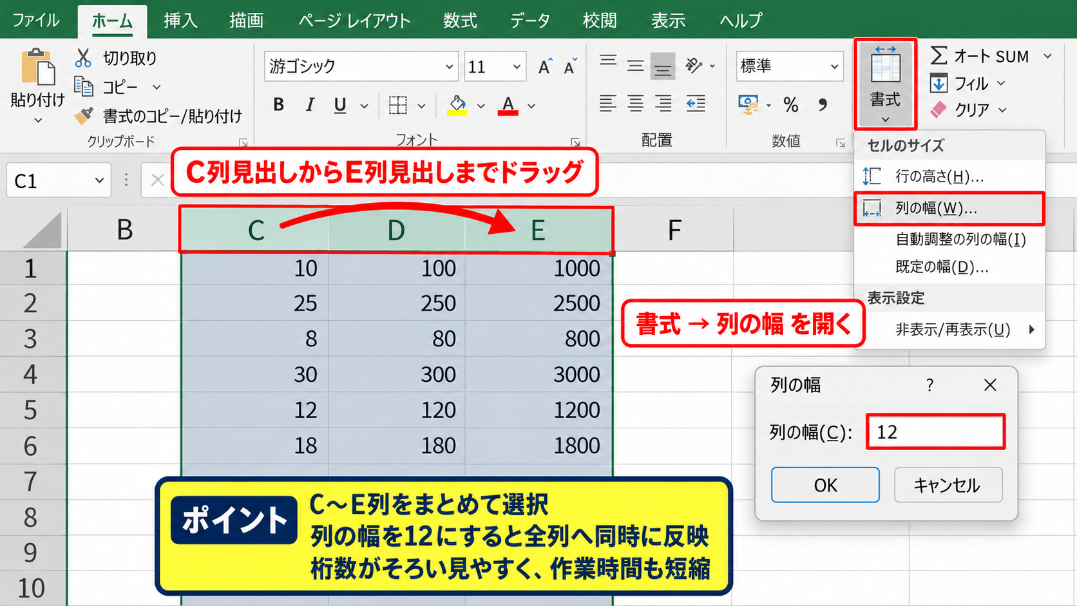
Task: Toggle Underline formatting
Action: coord(340,104)
